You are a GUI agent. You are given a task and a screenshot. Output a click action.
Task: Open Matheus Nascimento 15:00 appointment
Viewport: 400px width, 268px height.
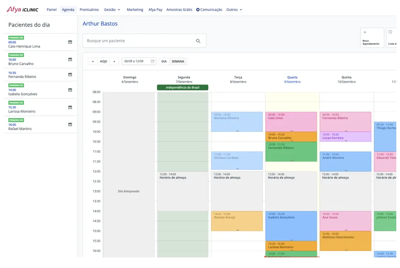coord(345,241)
